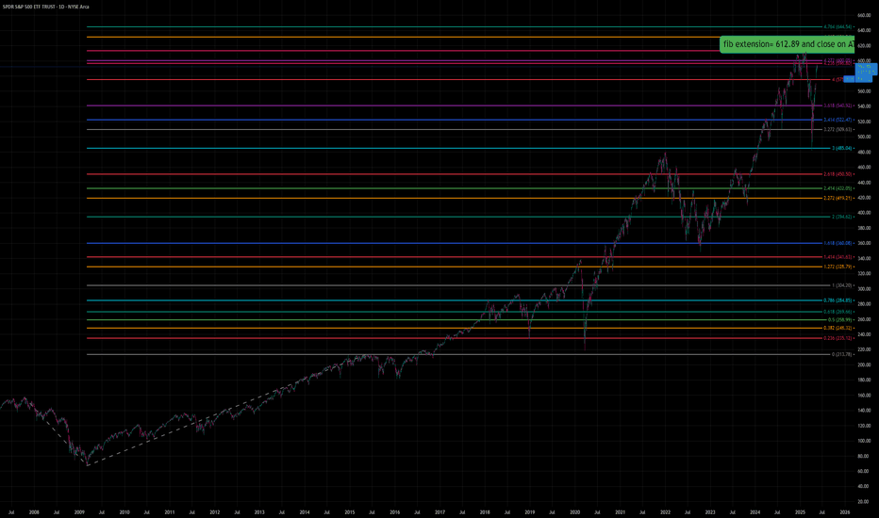Click the 640.00 price axis label
Screen dimensions: 879x518
[864, 31]
